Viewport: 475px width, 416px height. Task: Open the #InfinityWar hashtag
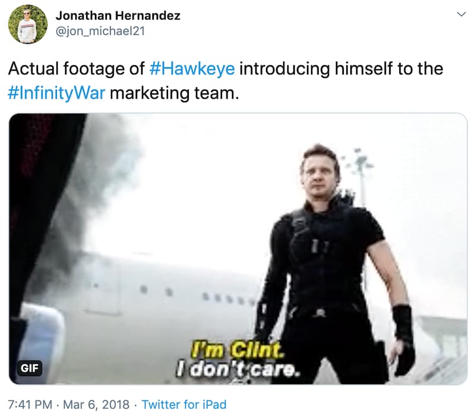(x=56, y=93)
